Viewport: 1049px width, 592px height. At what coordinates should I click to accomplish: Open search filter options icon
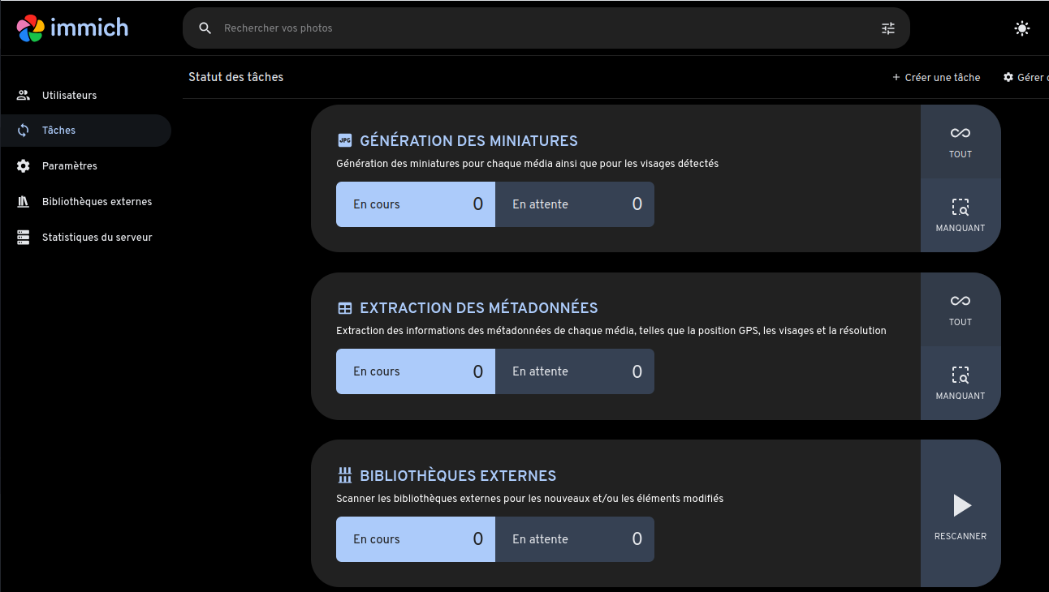888,28
